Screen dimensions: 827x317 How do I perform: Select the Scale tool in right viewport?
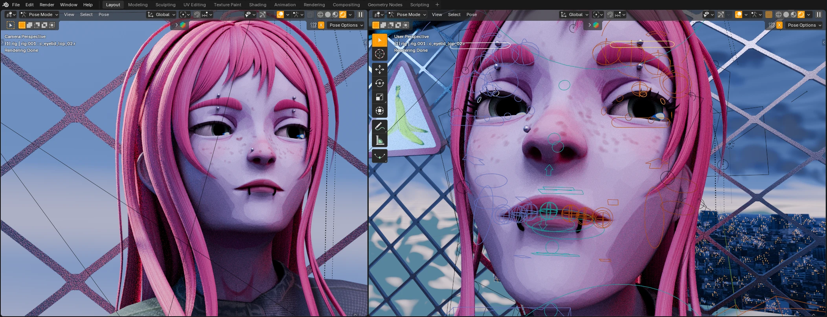point(379,97)
